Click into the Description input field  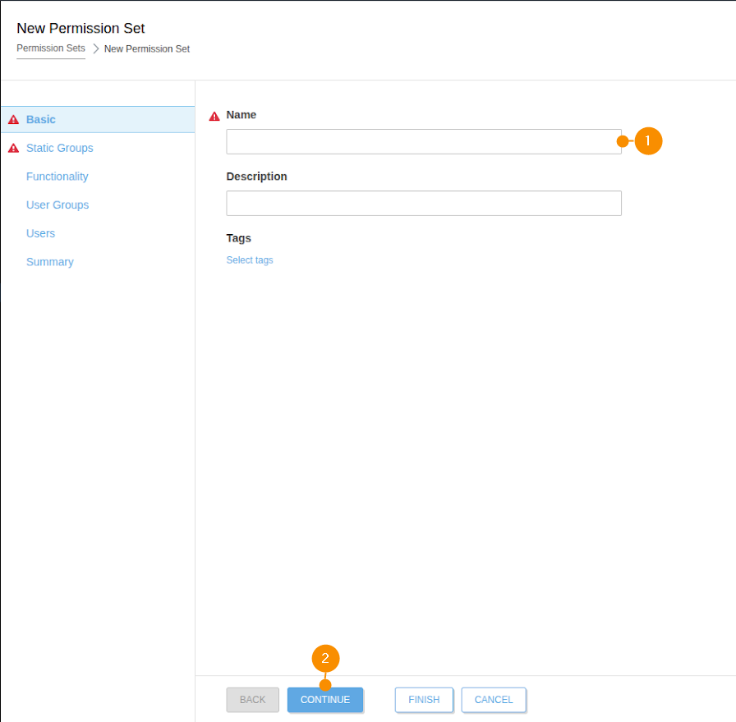point(423,203)
